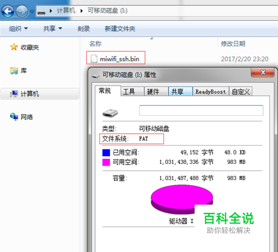278x252 pixels.
Task: Click the 48.0 KB used space value
Action: 235,152
